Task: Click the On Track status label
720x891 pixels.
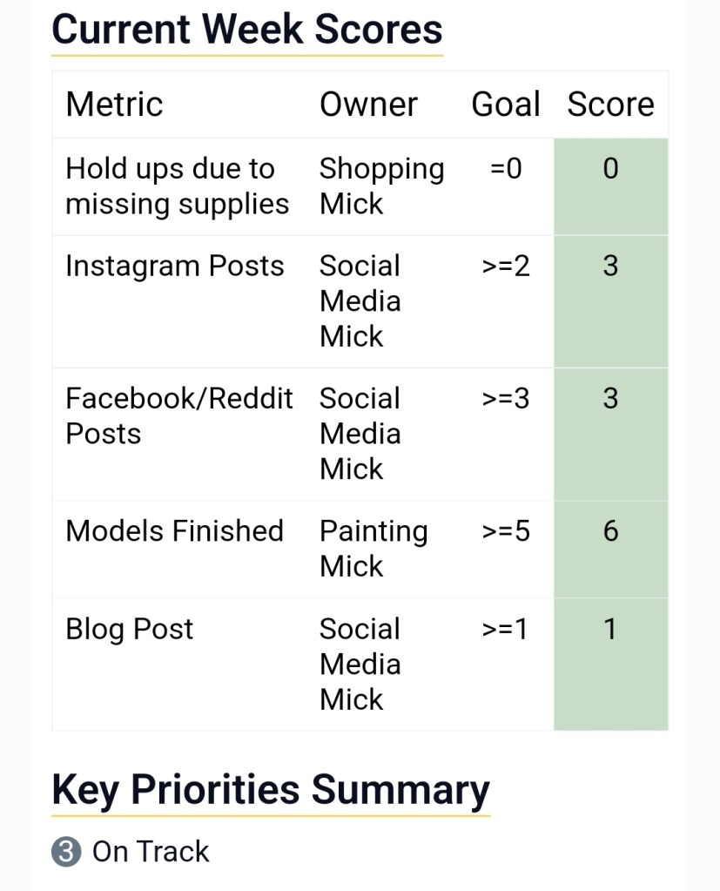Action: 151,852
